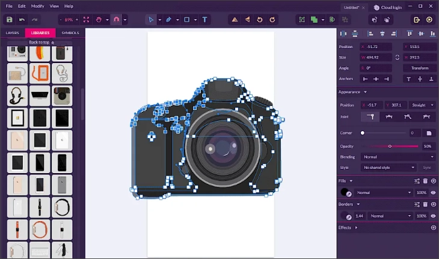Toggle the lock aspect ratio icon
The width and height of the screenshot is (439, 259).
[x=398, y=57]
